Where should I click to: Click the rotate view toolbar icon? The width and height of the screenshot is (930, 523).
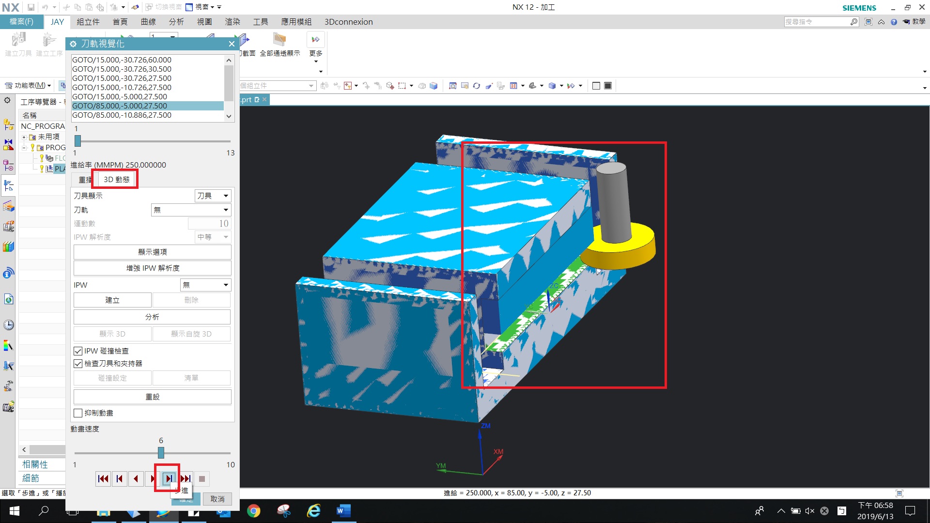(477, 86)
